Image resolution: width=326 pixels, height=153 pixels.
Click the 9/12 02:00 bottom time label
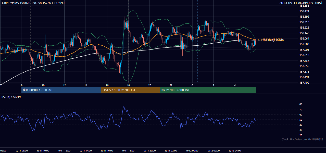pyautogui.click(x=214, y=151)
